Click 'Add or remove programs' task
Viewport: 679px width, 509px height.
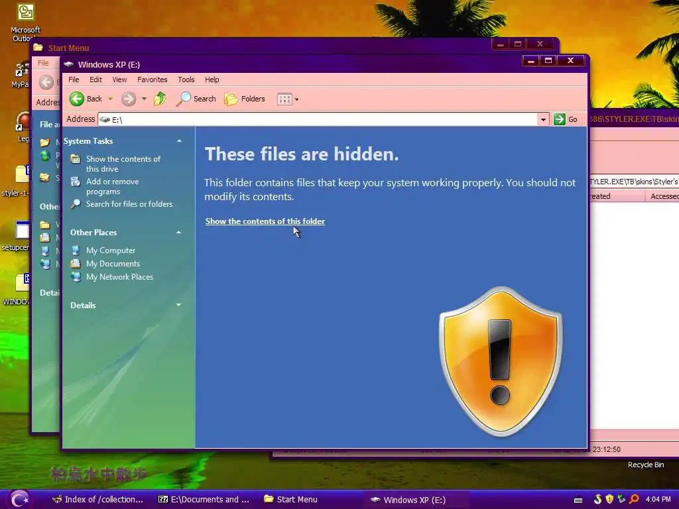(112, 186)
